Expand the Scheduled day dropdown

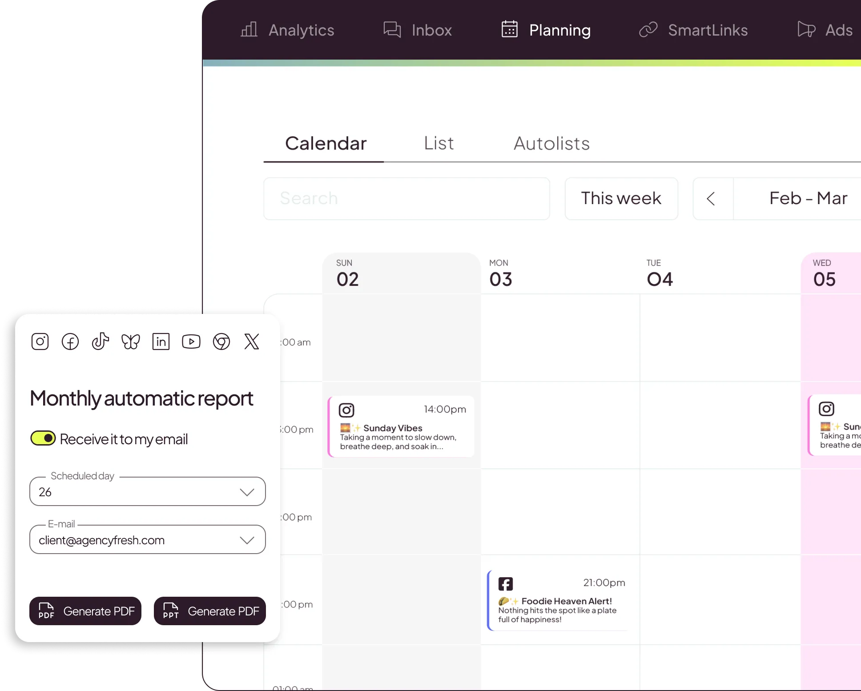148,491
